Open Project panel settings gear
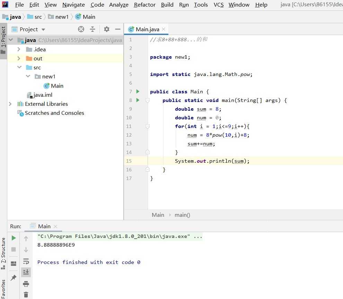The image size is (343, 299). coord(107,29)
